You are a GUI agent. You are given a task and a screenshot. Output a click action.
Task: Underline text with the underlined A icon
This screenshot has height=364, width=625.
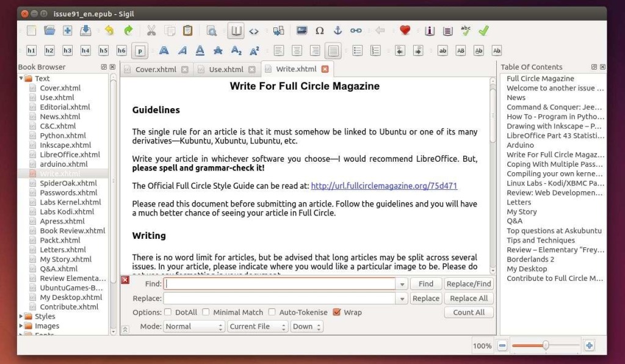(200, 51)
